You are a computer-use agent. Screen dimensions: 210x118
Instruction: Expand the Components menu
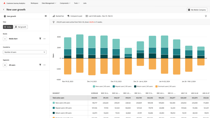(x=65, y=3)
